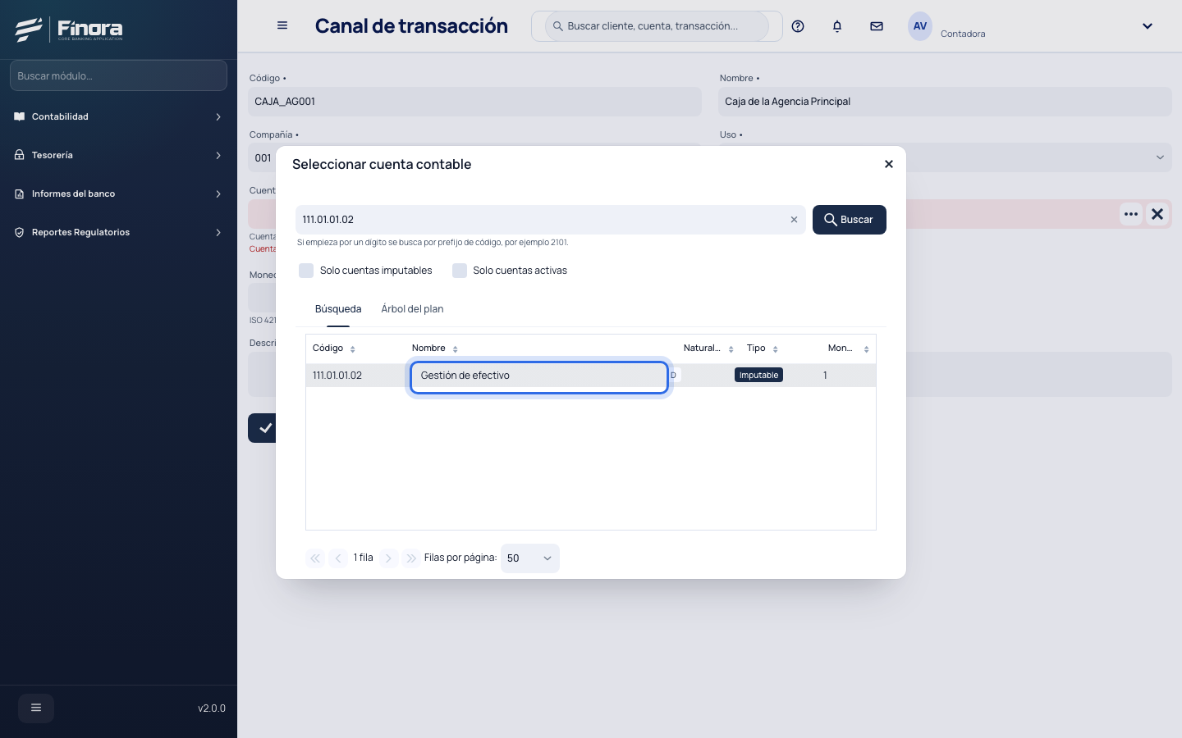Collapse the sidebar with the bottom menu button
The image size is (1182, 738).
pos(36,708)
